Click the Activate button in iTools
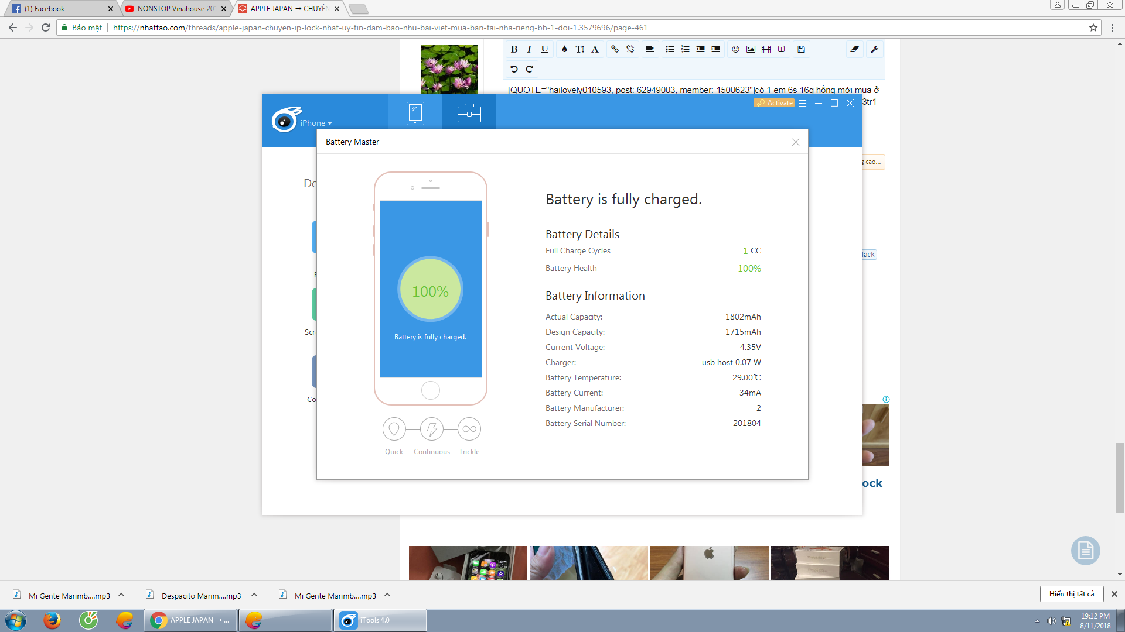Image resolution: width=1125 pixels, height=632 pixels. pos(774,103)
